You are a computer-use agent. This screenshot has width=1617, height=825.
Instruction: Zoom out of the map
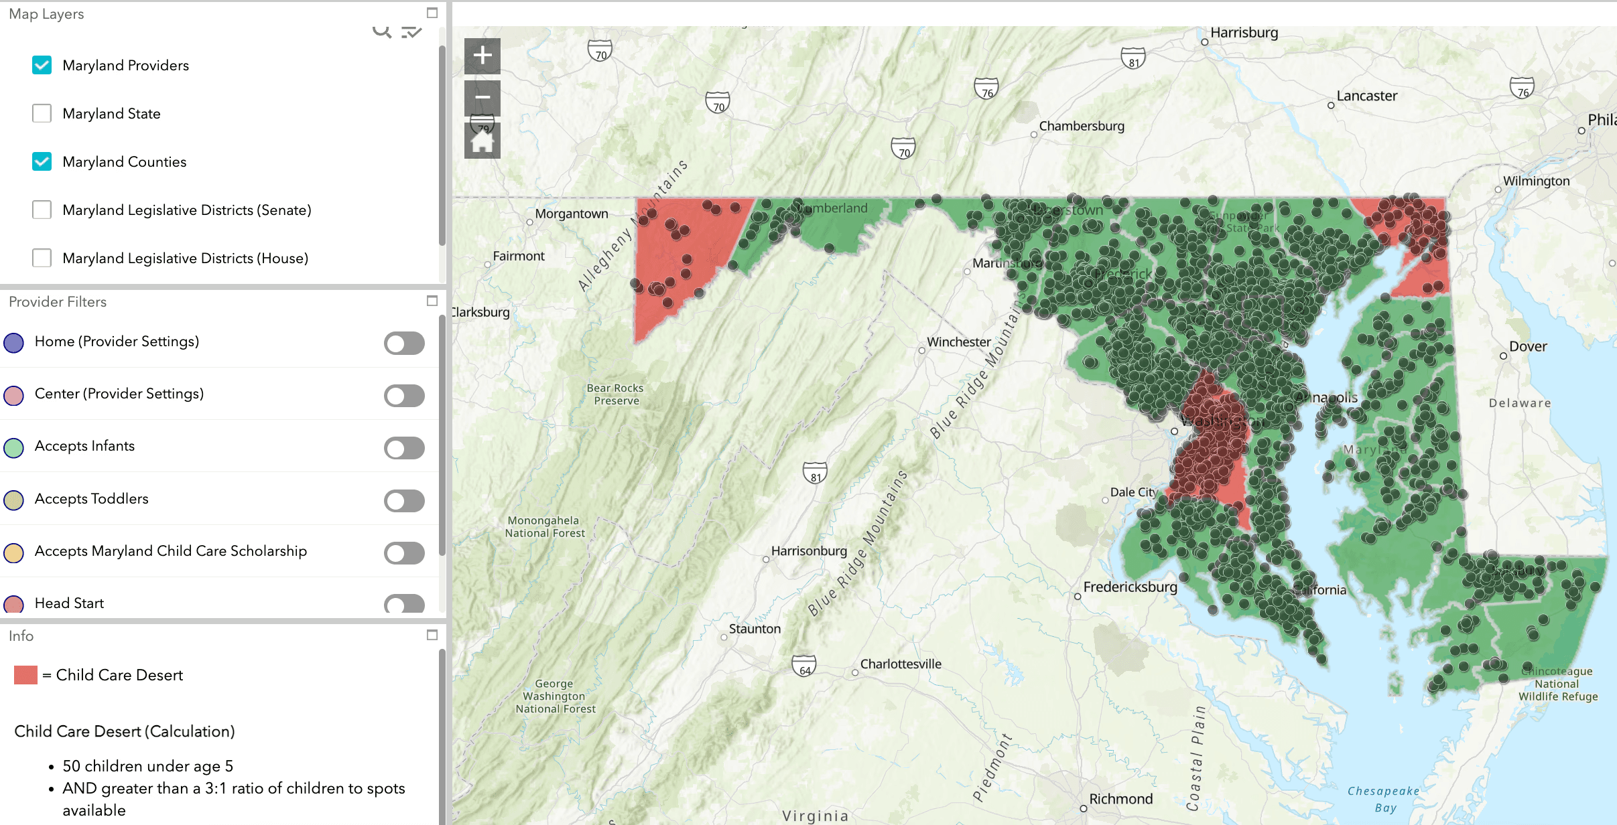coord(482,98)
